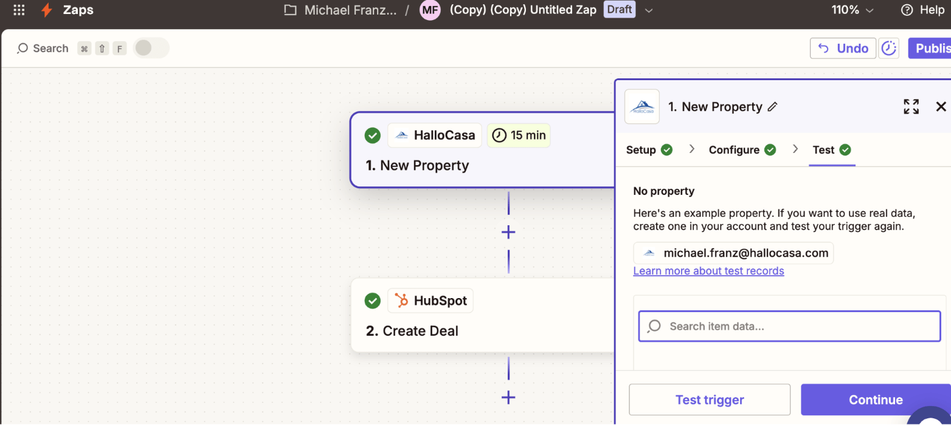Click the MF user avatar badge
The image size is (951, 425).
click(x=430, y=10)
